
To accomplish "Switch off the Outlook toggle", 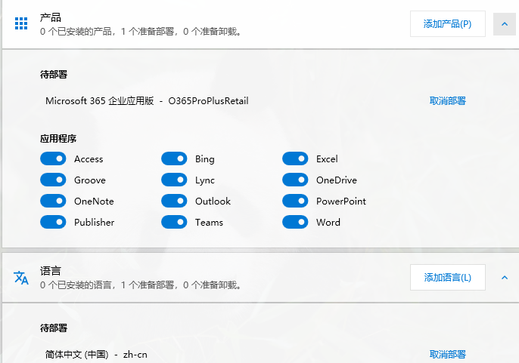I will coord(174,201).
